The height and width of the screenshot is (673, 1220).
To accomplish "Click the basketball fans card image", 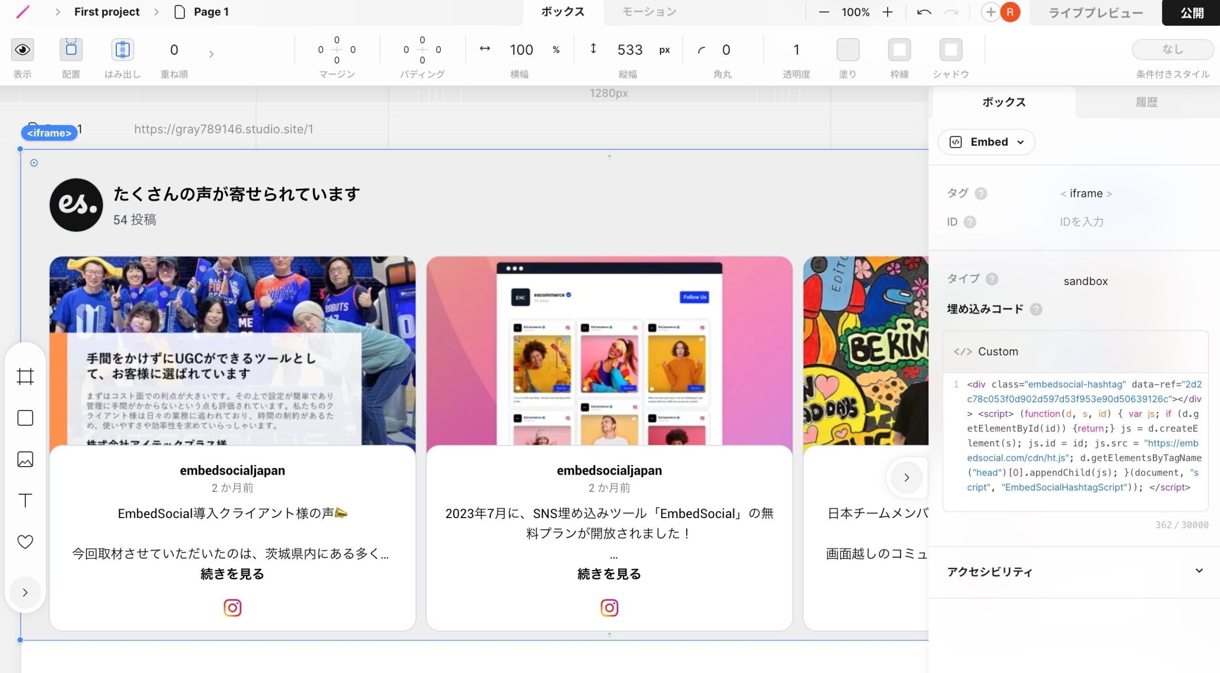I will [233, 351].
